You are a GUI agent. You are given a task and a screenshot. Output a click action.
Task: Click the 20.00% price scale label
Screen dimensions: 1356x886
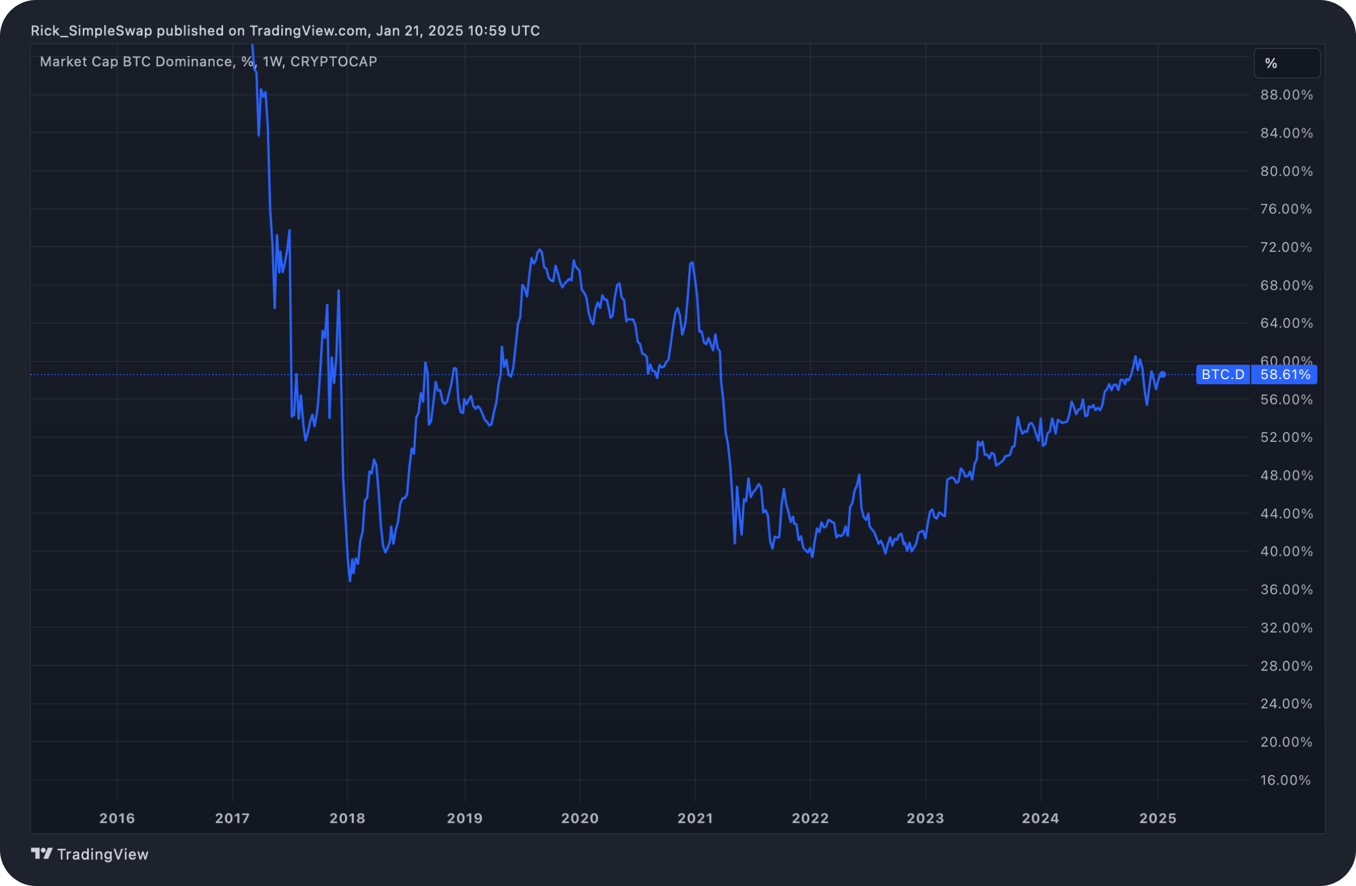click(1286, 742)
